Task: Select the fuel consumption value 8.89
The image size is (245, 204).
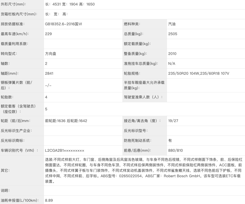Action: click(x=49, y=200)
